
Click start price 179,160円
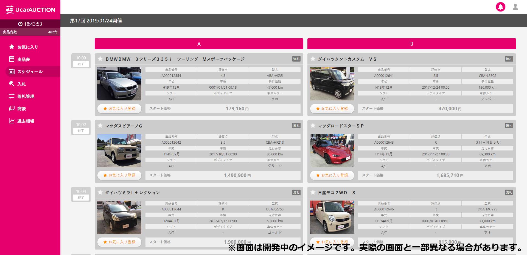pyautogui.click(x=237, y=109)
